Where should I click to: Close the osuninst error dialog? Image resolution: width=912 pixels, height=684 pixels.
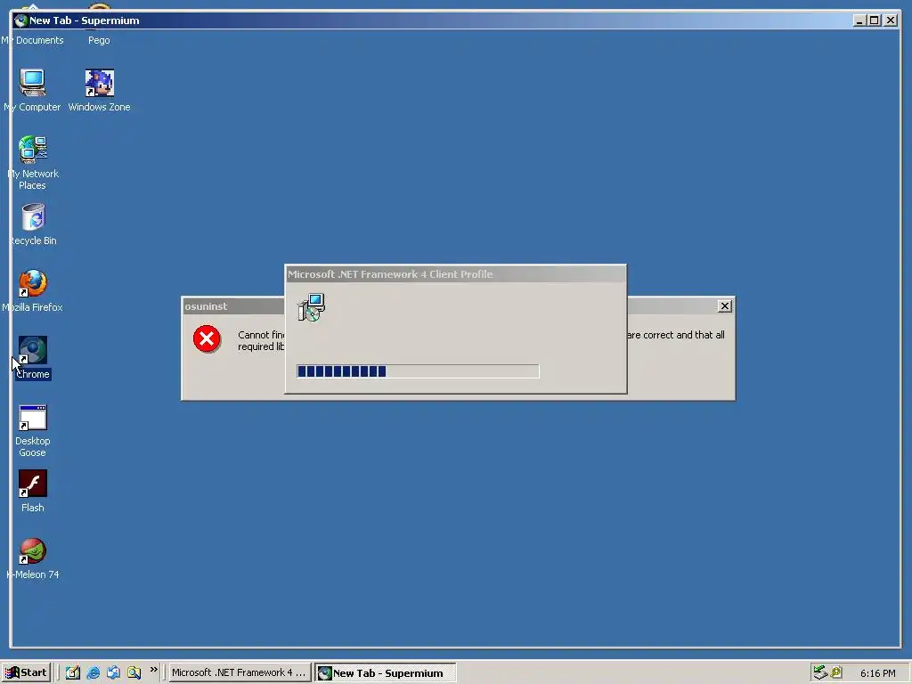click(725, 306)
